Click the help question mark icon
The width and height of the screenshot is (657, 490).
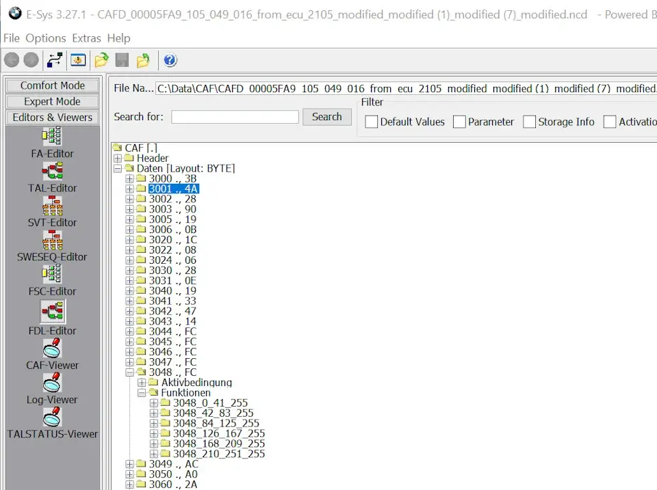click(x=170, y=60)
